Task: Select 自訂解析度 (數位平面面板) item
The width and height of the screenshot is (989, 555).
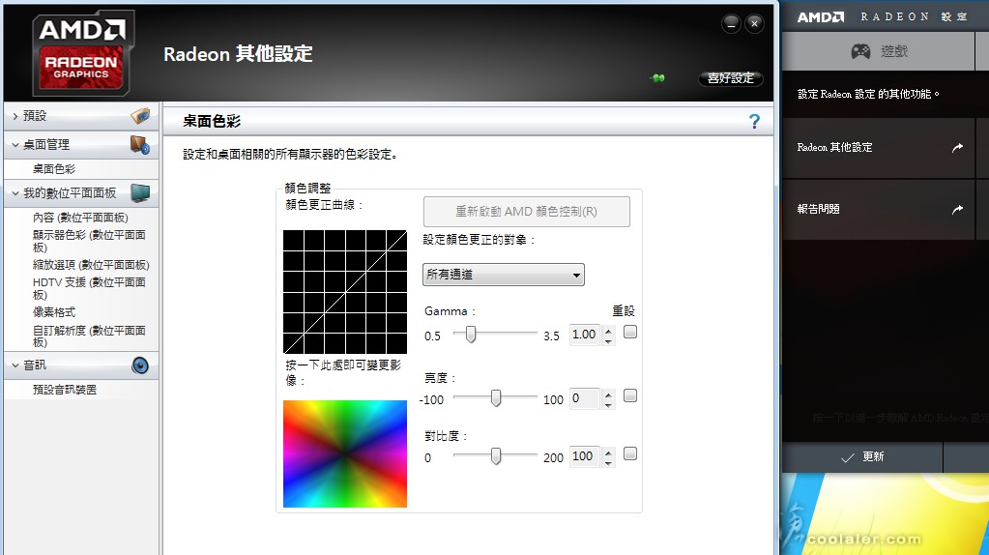Action: coord(89,336)
